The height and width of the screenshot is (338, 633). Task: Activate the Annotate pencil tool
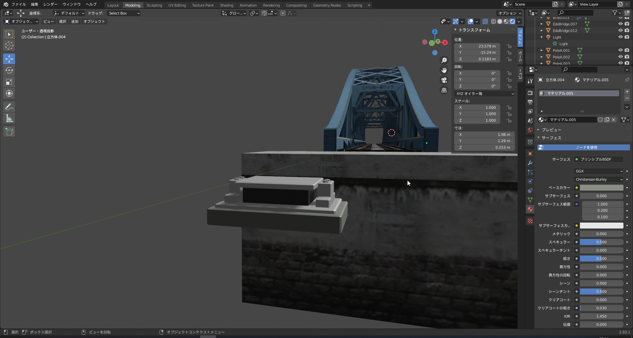coord(9,107)
